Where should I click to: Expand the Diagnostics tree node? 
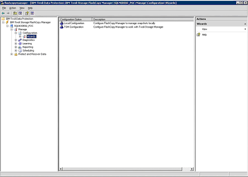click(16, 40)
